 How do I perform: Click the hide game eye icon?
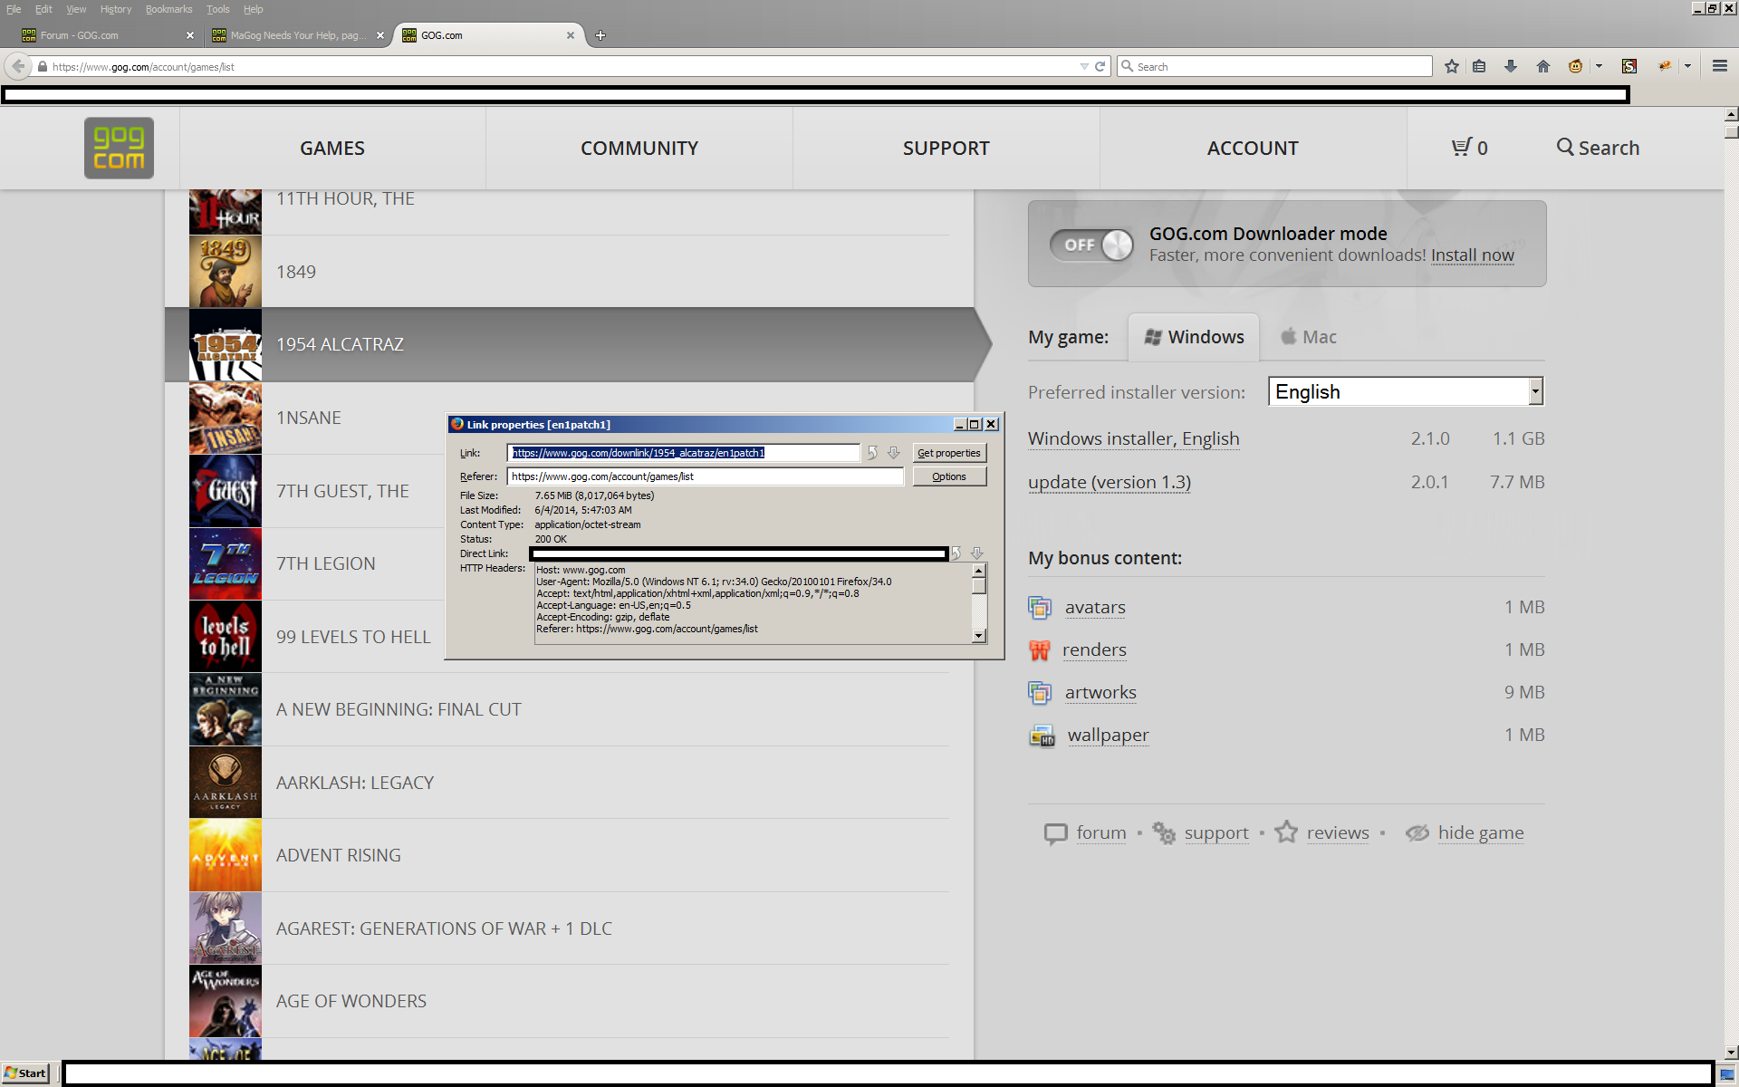tap(1417, 832)
